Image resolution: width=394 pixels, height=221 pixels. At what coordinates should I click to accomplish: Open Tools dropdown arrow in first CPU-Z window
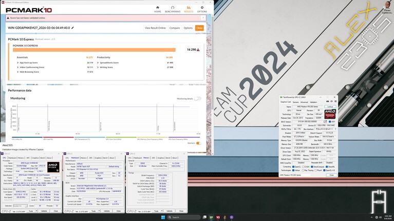(36, 211)
